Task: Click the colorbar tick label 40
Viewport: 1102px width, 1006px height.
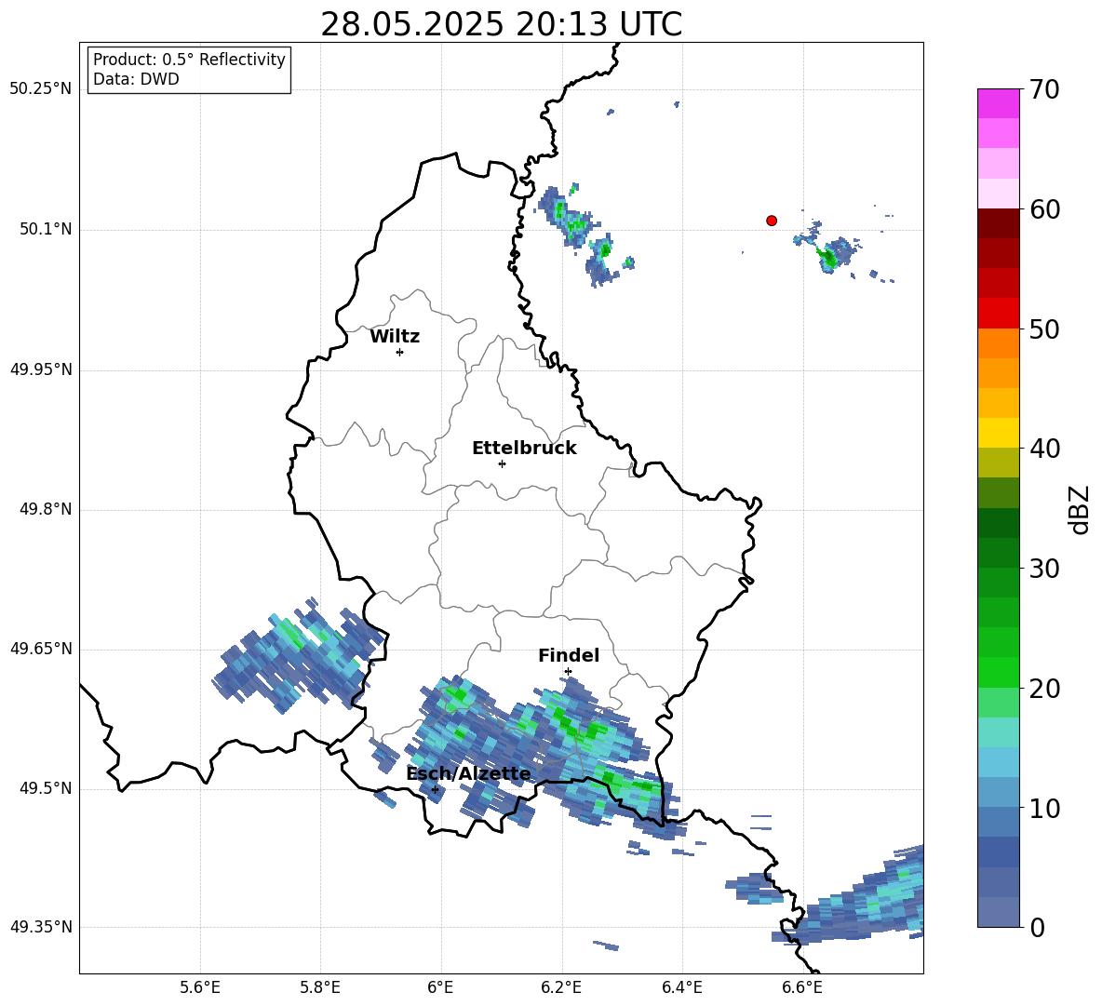Action: click(1044, 449)
